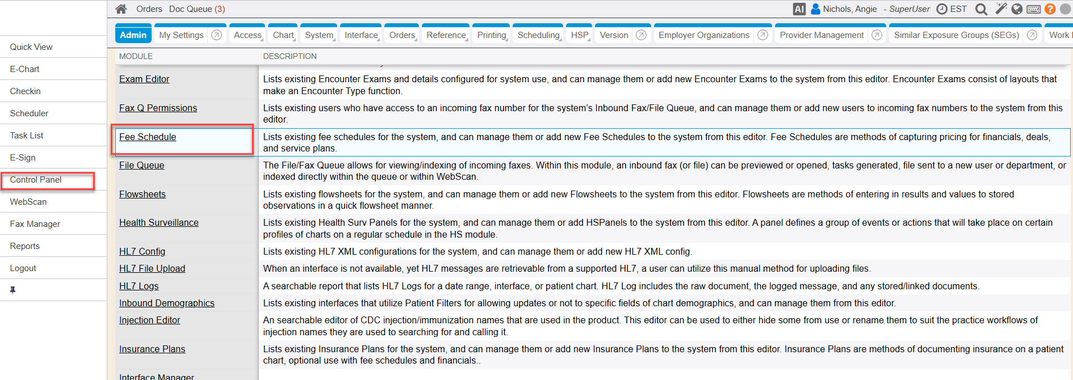The image size is (1073, 380).
Task: Click the magnifying glass search icon
Action: (x=981, y=9)
